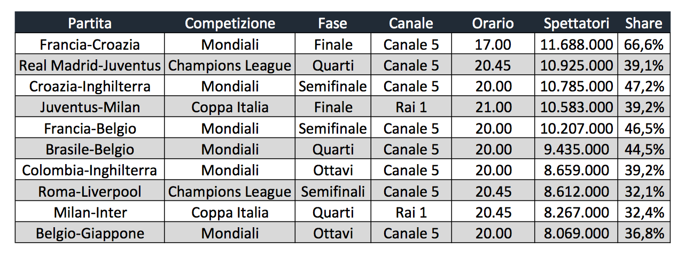Click the 9.435.000 spectators cell

click(576, 149)
